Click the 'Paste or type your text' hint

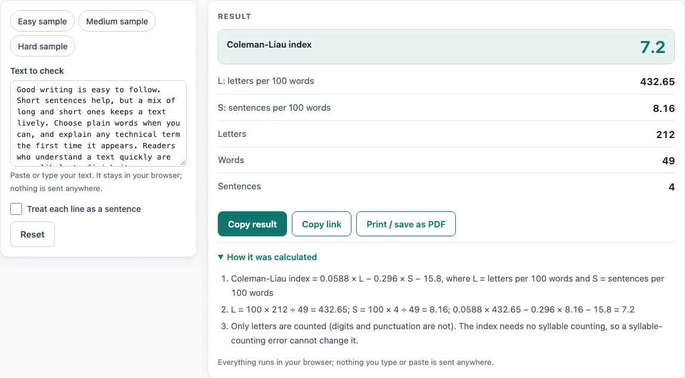[96, 182]
